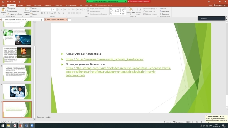Open the Insert (Вставка) ribbon tab
The height and width of the screenshot is (128, 228).
click(20, 5)
